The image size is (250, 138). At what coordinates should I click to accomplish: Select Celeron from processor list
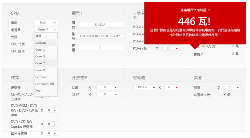click(x=46, y=43)
